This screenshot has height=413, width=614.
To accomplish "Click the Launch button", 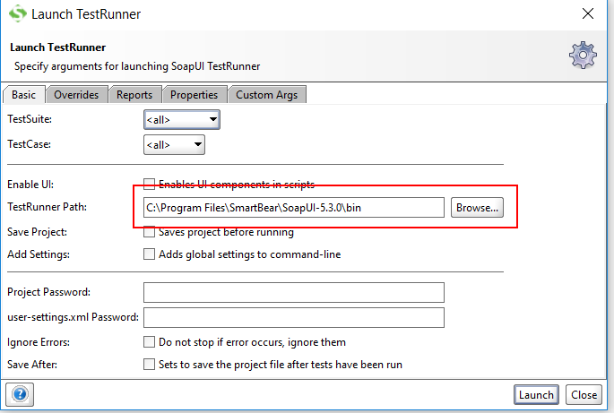I will [536, 394].
